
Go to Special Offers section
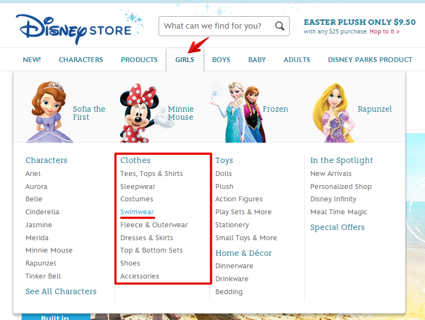coord(337,227)
